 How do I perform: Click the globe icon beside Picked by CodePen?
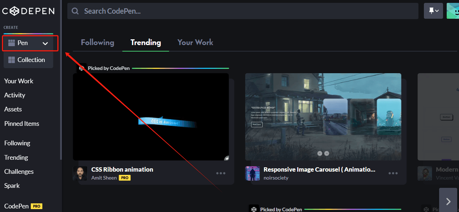tap(81, 67)
